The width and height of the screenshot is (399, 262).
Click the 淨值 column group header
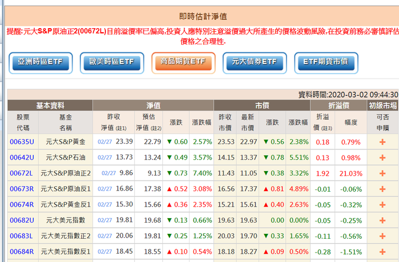(153, 105)
